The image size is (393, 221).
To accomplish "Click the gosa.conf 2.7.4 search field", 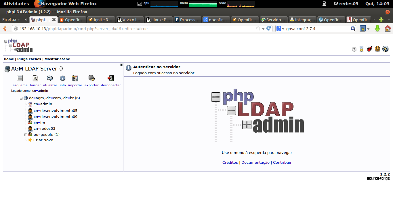I will (318, 28).
